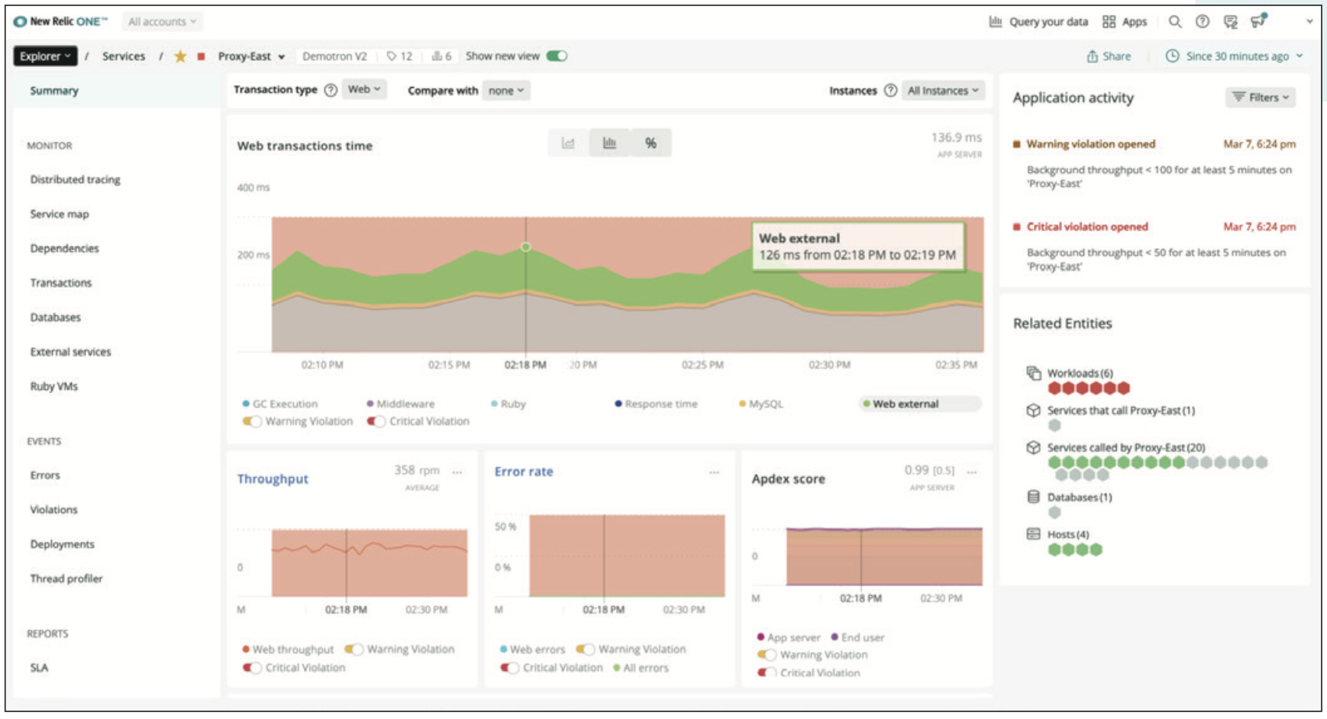Click Transaction type help icon
The image size is (1327, 719).
331,90
